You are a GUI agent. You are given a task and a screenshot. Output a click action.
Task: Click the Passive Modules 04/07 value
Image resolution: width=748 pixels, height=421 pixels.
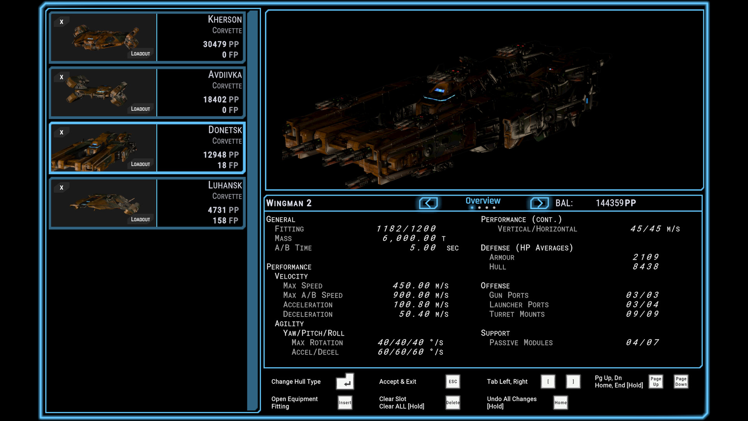click(x=642, y=342)
